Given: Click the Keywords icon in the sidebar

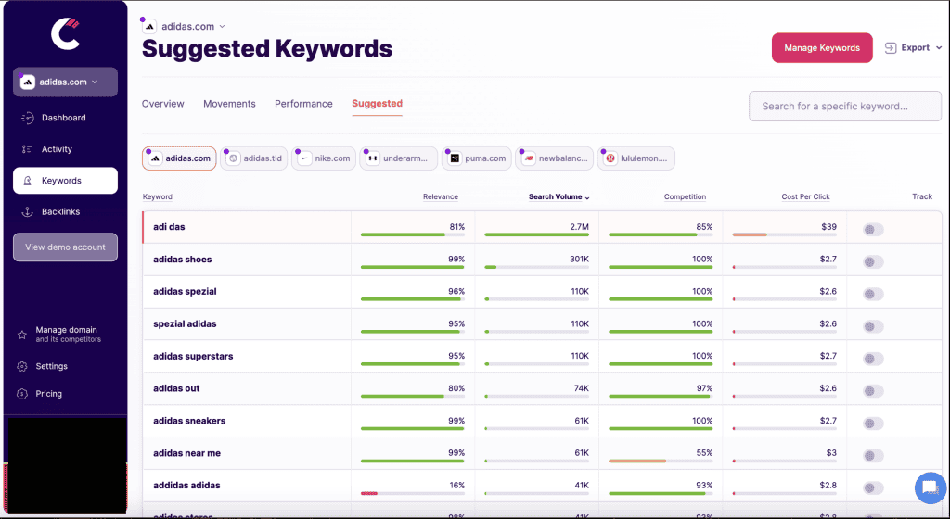Looking at the screenshot, I should [x=27, y=181].
